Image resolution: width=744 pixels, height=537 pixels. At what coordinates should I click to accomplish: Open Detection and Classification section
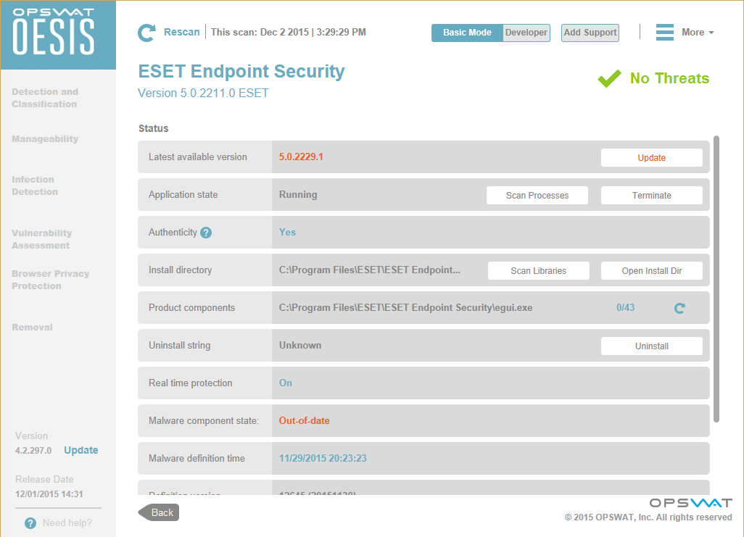[x=45, y=98]
